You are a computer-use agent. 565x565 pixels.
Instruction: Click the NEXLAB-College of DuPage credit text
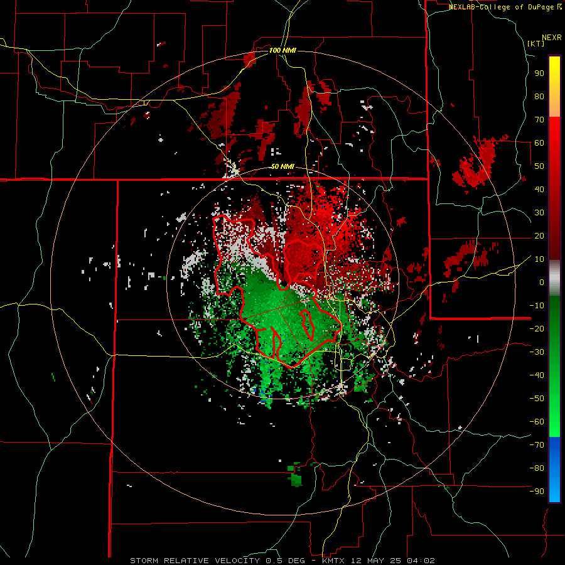(x=505, y=7)
